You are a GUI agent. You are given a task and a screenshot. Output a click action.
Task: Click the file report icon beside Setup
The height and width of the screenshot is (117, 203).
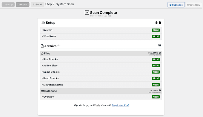click(160, 23)
